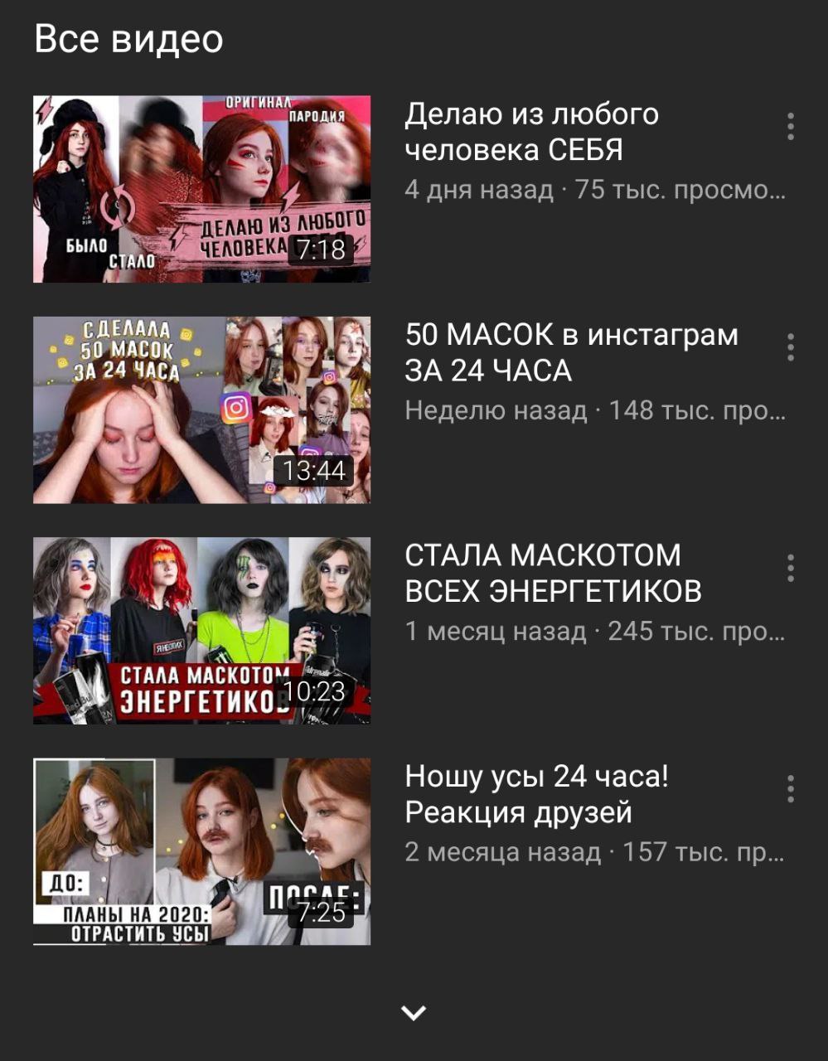This screenshot has height=1061, width=828.
Task: Tap title Делаю из любого человека СЕБЯ
Action: (531, 132)
